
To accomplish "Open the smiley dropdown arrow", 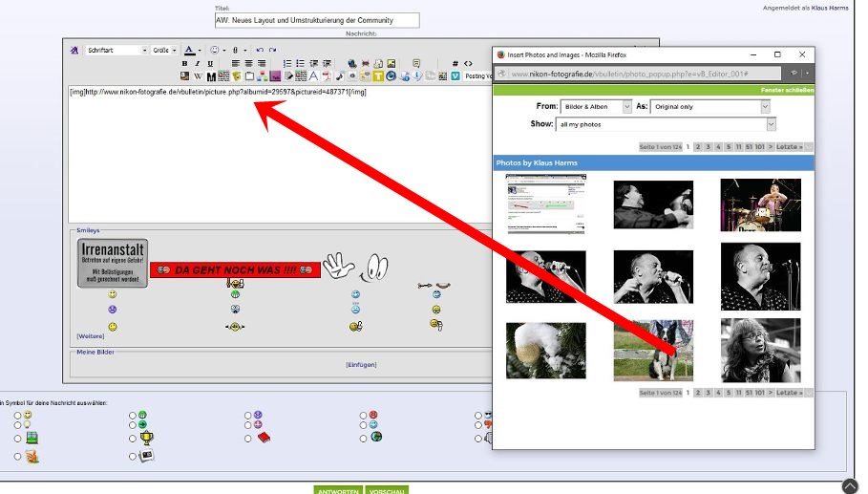I will click(224, 51).
